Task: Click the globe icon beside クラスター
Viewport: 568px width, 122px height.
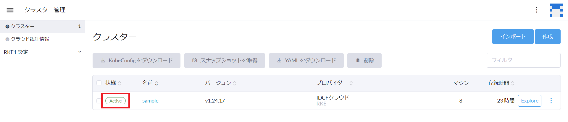Action: (x=7, y=27)
